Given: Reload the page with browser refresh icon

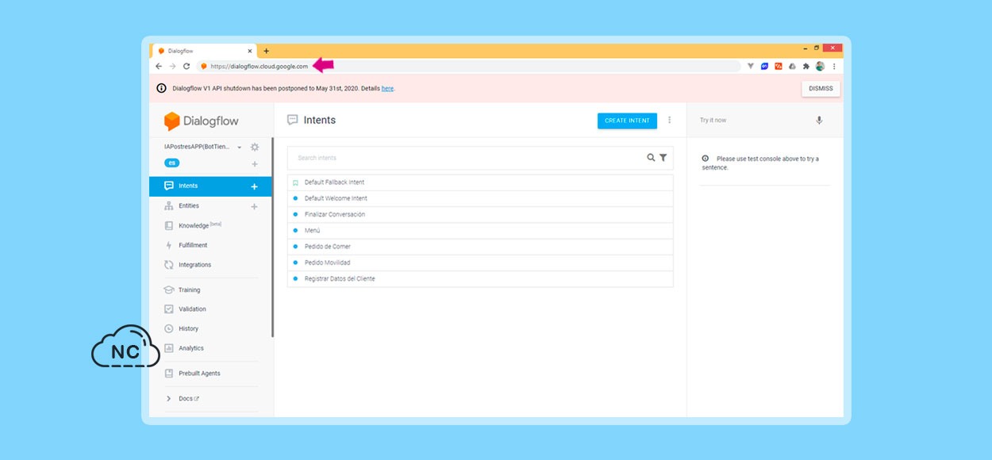Looking at the screenshot, I should pyautogui.click(x=186, y=67).
